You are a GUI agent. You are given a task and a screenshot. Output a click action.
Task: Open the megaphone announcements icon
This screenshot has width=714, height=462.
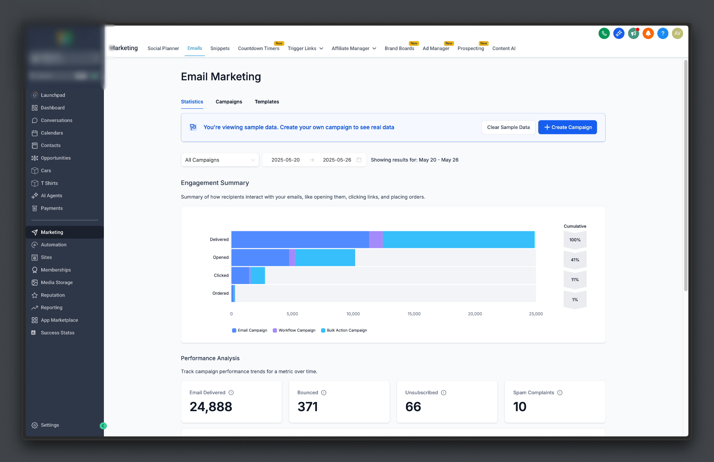coord(633,34)
